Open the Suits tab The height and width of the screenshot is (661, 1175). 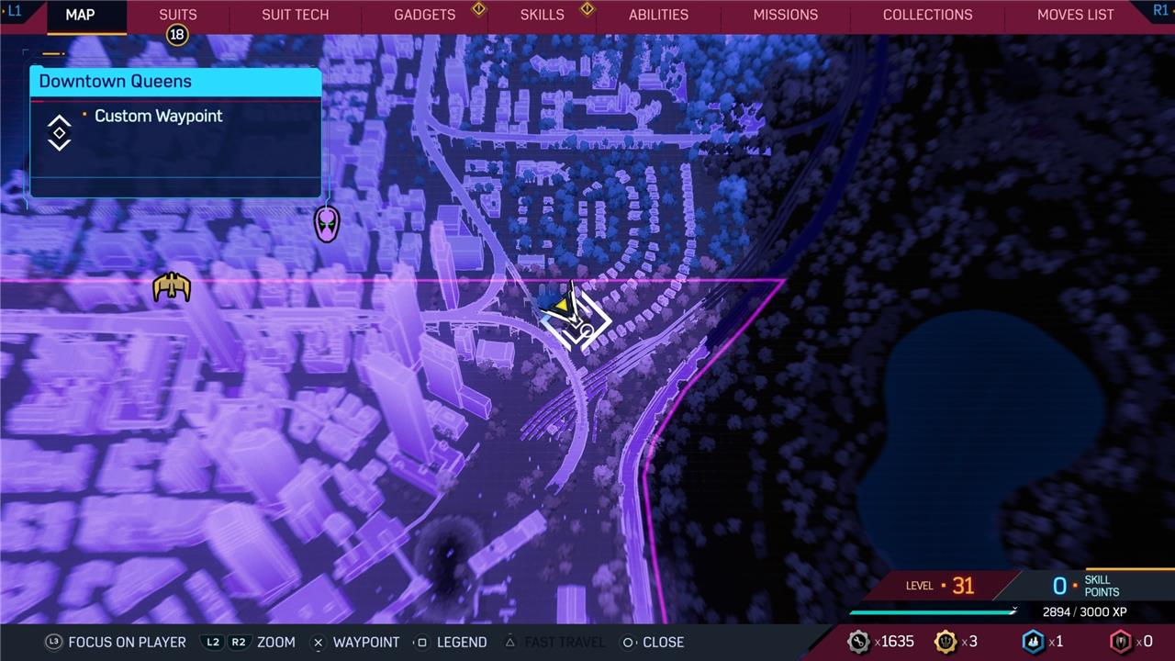pyautogui.click(x=177, y=15)
